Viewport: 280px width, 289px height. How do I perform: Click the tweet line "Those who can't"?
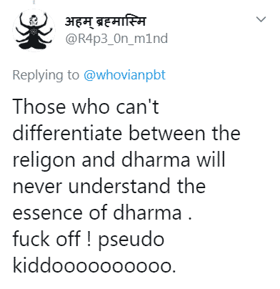[86, 107]
